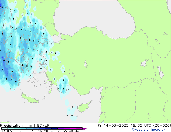Viewport: 171px width, 132px height.
Task: Click the 45–50 mm legend swatch
Action: [79, 128]
